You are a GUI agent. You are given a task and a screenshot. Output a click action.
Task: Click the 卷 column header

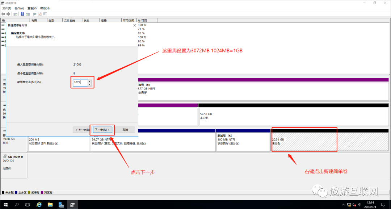coord(15,20)
